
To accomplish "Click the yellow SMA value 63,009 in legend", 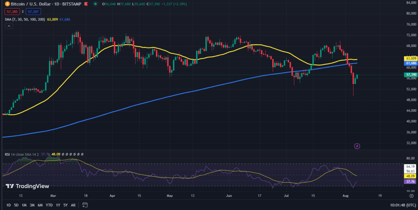I will (x=53, y=19).
